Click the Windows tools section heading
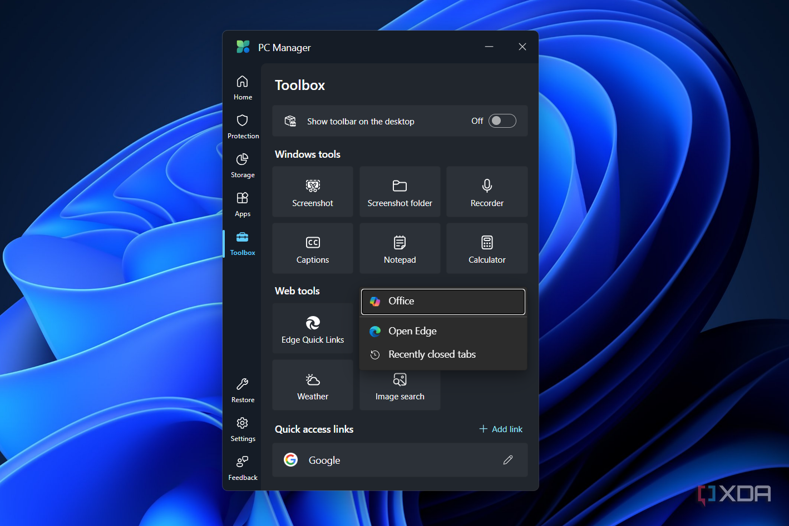Screen dimensions: 789x526 (308, 154)
